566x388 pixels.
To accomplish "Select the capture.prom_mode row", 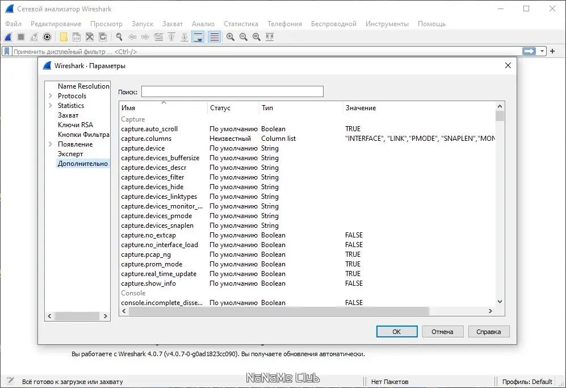I will pyautogui.click(x=307, y=264).
